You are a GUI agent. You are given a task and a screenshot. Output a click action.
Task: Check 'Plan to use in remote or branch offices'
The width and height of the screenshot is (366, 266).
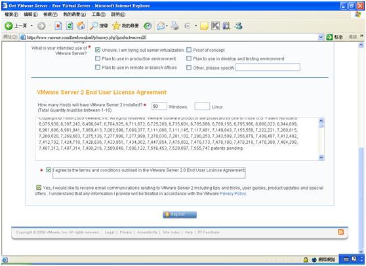pyautogui.click(x=98, y=67)
